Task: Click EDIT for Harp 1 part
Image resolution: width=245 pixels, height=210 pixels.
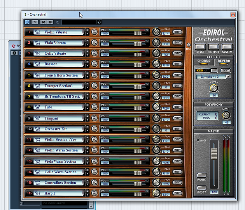Action: click(x=177, y=193)
